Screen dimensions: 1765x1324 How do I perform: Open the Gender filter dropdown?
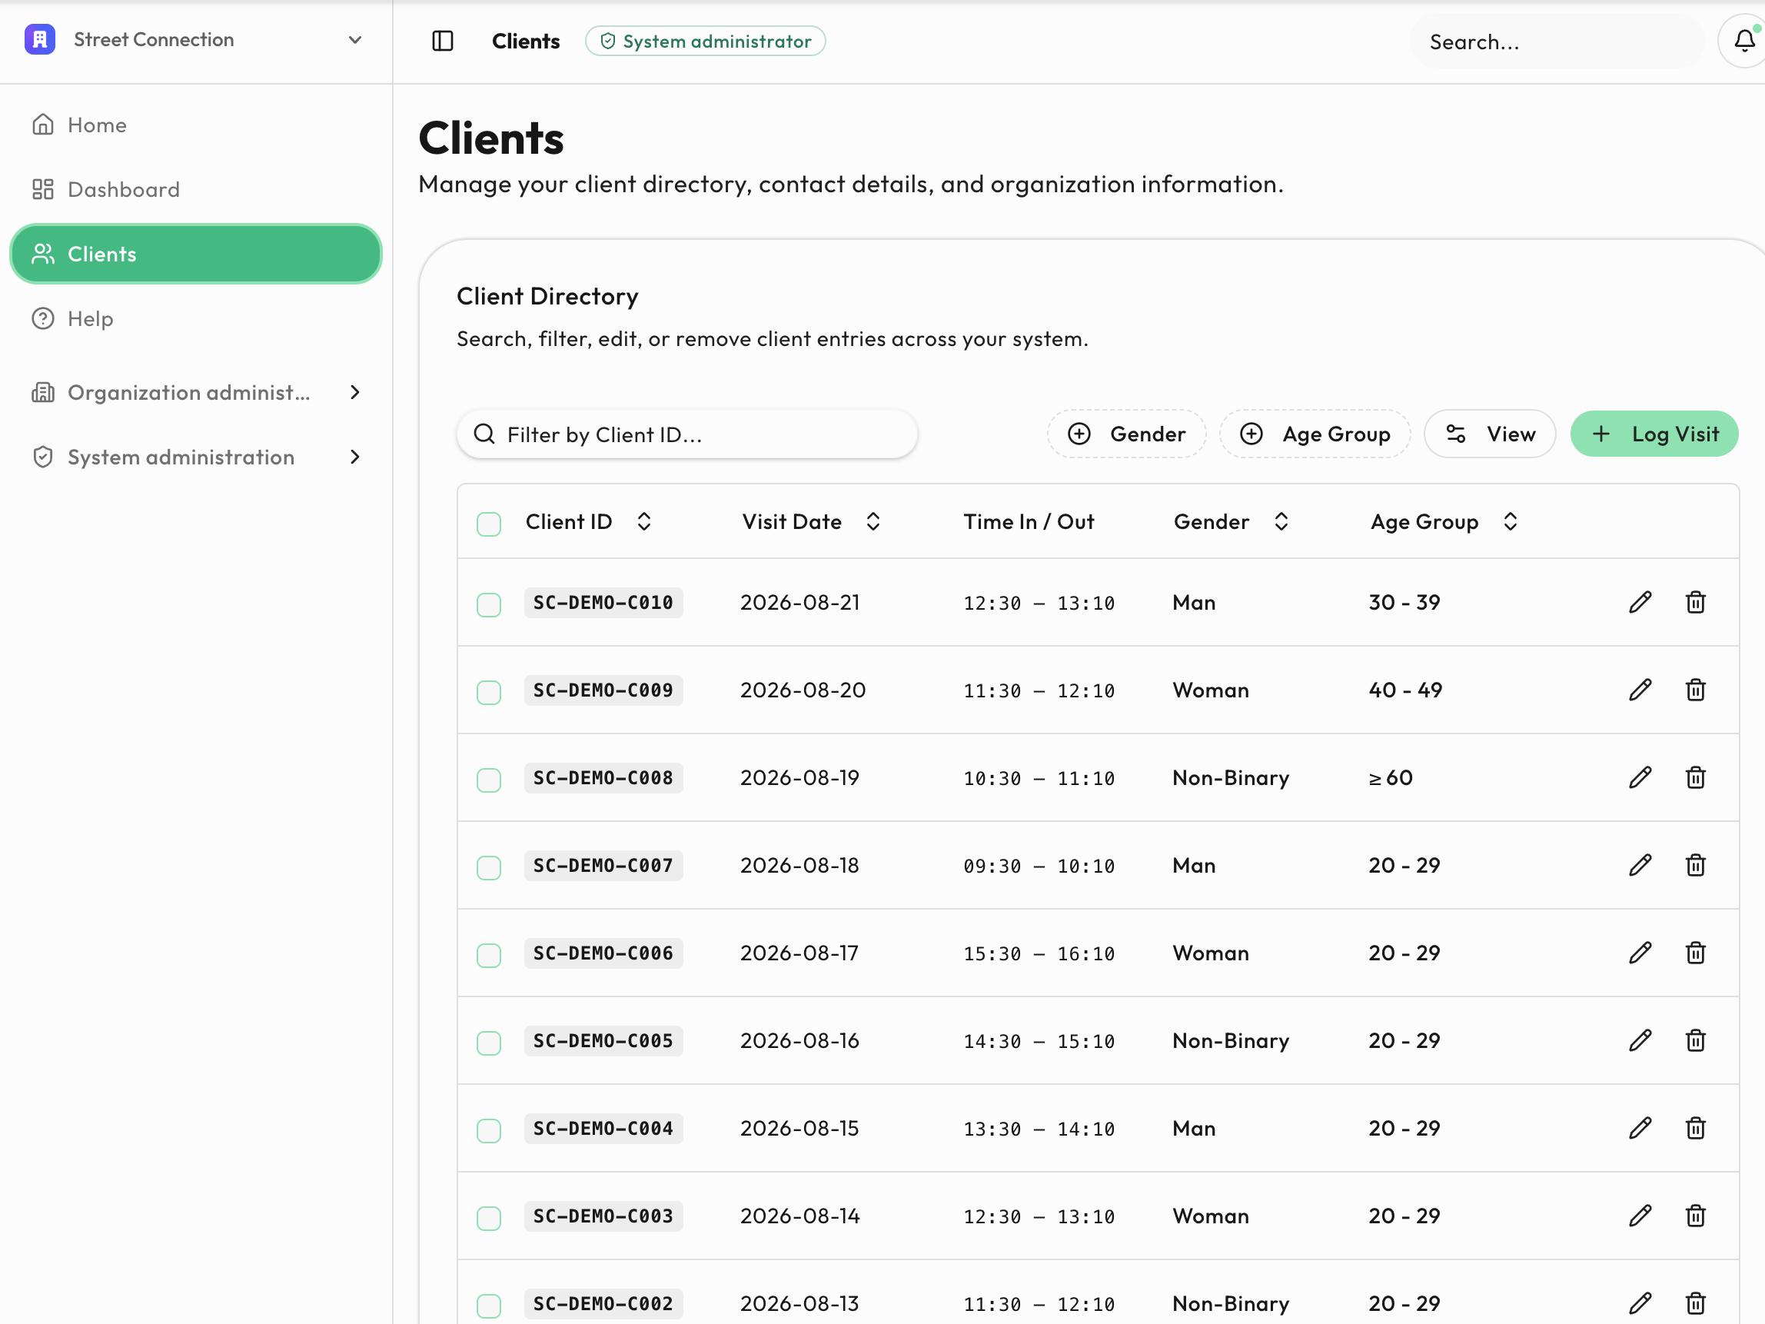1126,434
